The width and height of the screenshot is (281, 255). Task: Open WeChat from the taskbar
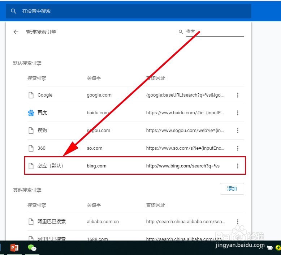tap(32, 248)
